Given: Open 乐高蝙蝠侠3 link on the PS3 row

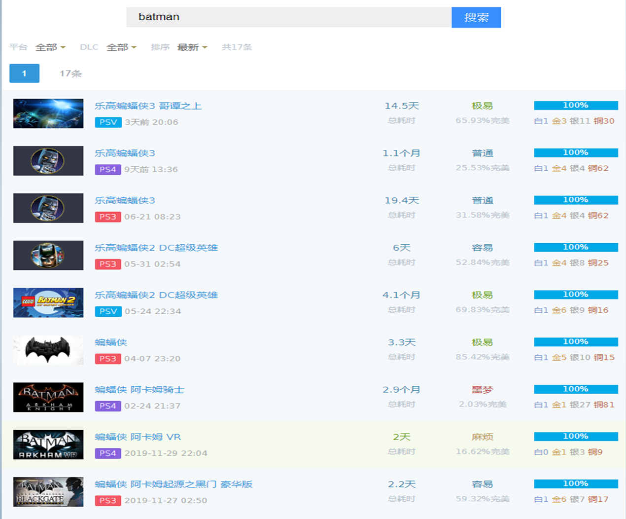Looking at the screenshot, I should coord(125,201).
